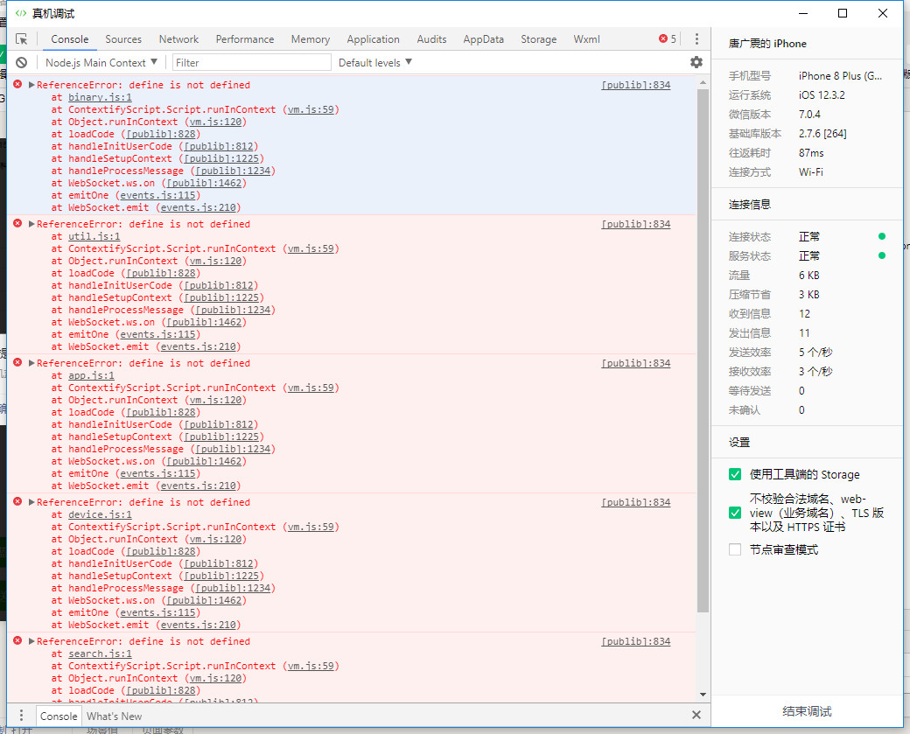The image size is (910, 734).
Task: Switch to the AppData tab
Action: [x=483, y=39]
